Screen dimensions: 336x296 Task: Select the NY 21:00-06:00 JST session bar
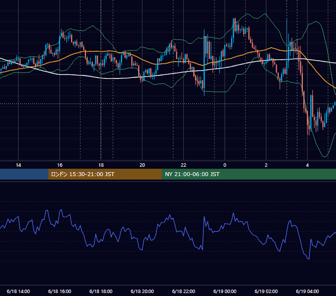tap(249, 174)
